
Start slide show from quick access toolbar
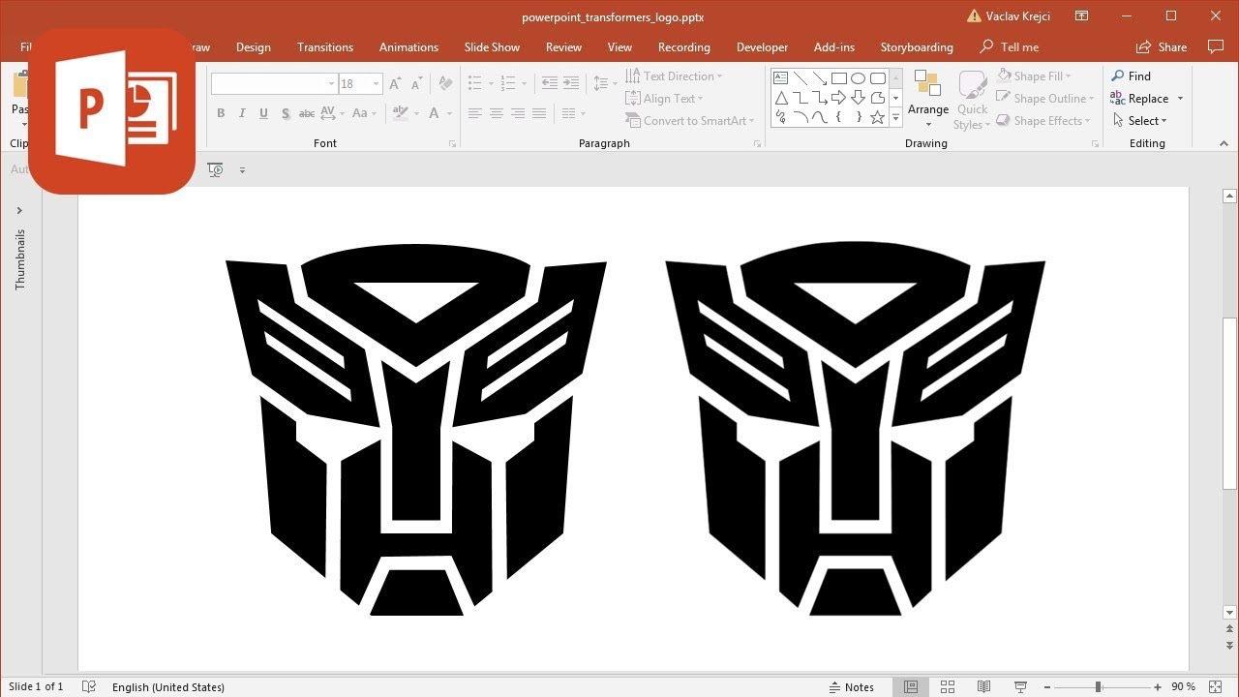215,169
